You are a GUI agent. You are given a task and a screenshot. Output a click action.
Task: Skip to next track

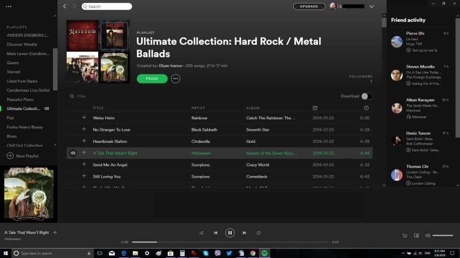[244, 233]
